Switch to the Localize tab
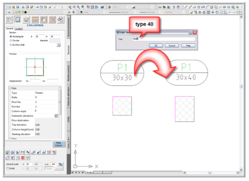The image size is (249, 181). pyautogui.click(x=18, y=29)
